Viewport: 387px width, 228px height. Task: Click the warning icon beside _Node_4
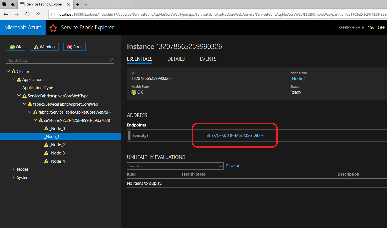(46, 161)
